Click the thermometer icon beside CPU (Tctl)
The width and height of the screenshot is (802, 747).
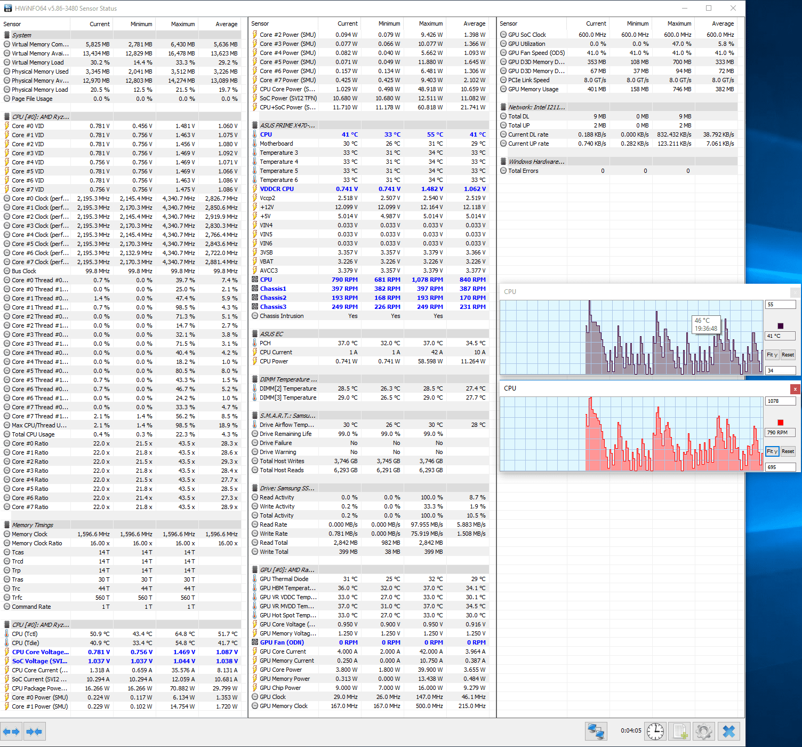[7, 634]
